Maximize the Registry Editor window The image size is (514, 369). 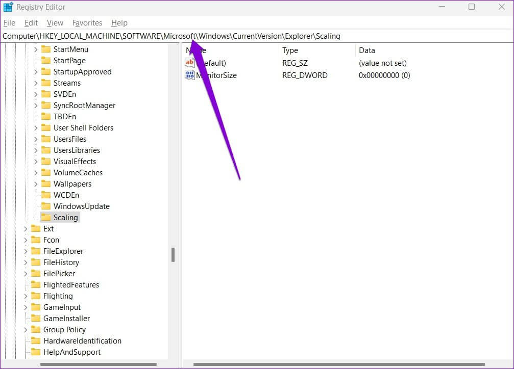click(x=472, y=7)
